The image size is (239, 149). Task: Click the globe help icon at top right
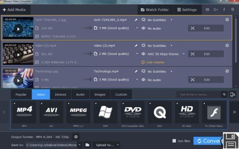coord(233,9)
